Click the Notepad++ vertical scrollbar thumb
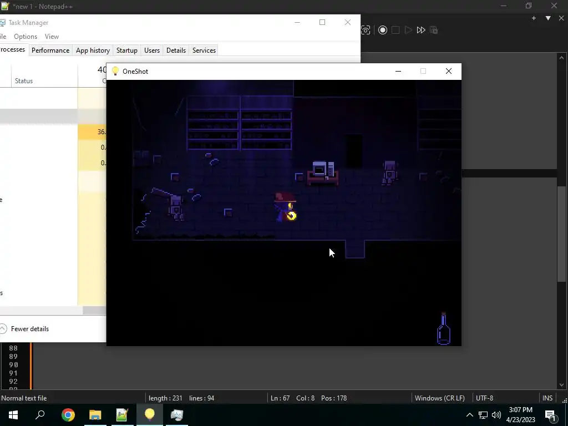568x426 pixels. click(x=561, y=234)
